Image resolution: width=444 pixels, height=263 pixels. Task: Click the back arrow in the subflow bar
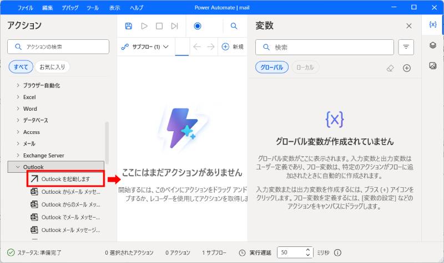[197, 47]
